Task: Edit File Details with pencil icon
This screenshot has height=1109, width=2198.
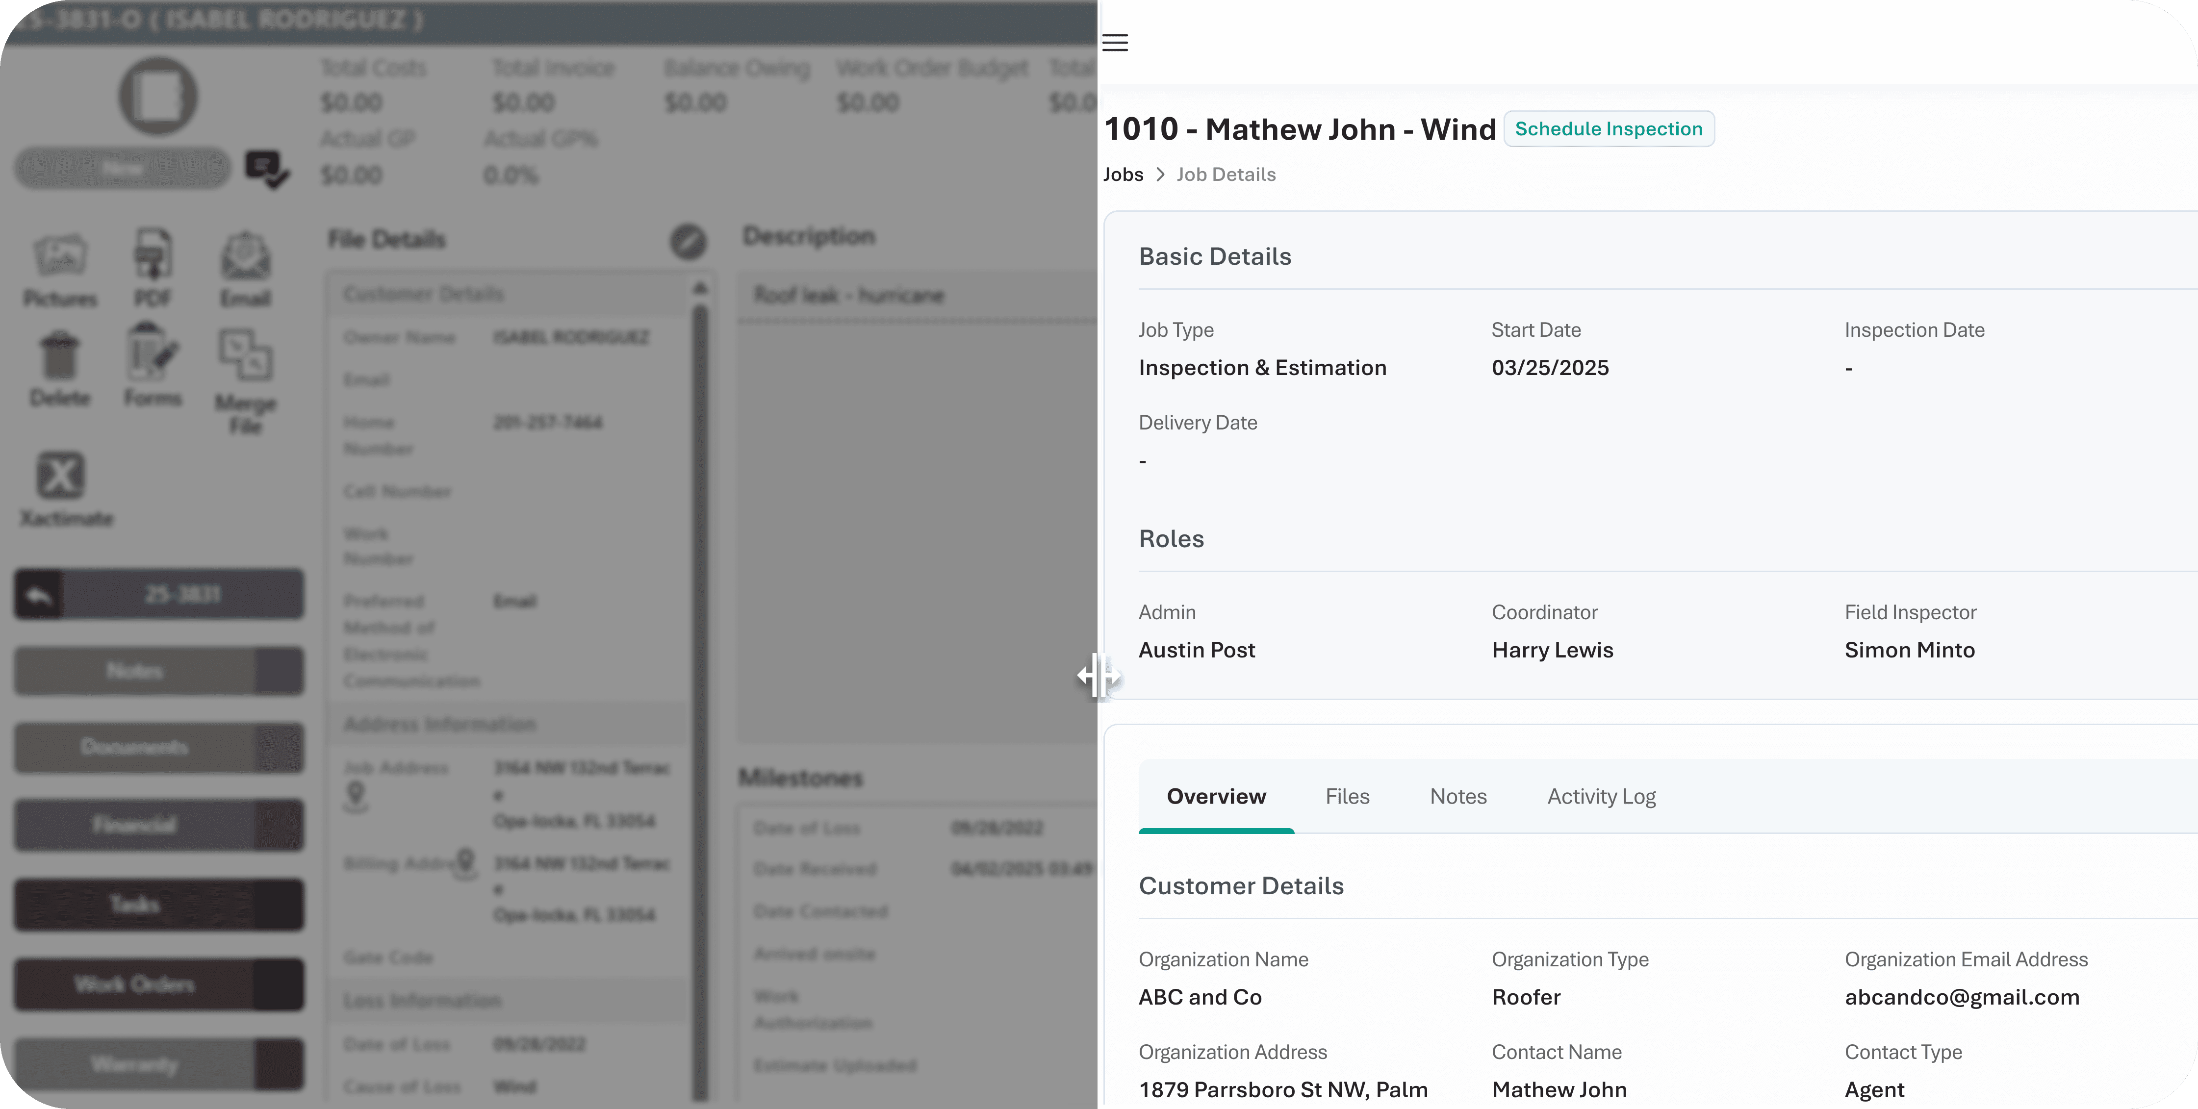Action: [688, 241]
